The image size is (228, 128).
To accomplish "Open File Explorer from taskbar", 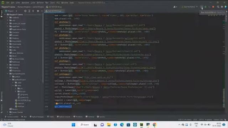I will (x=109, y=125).
